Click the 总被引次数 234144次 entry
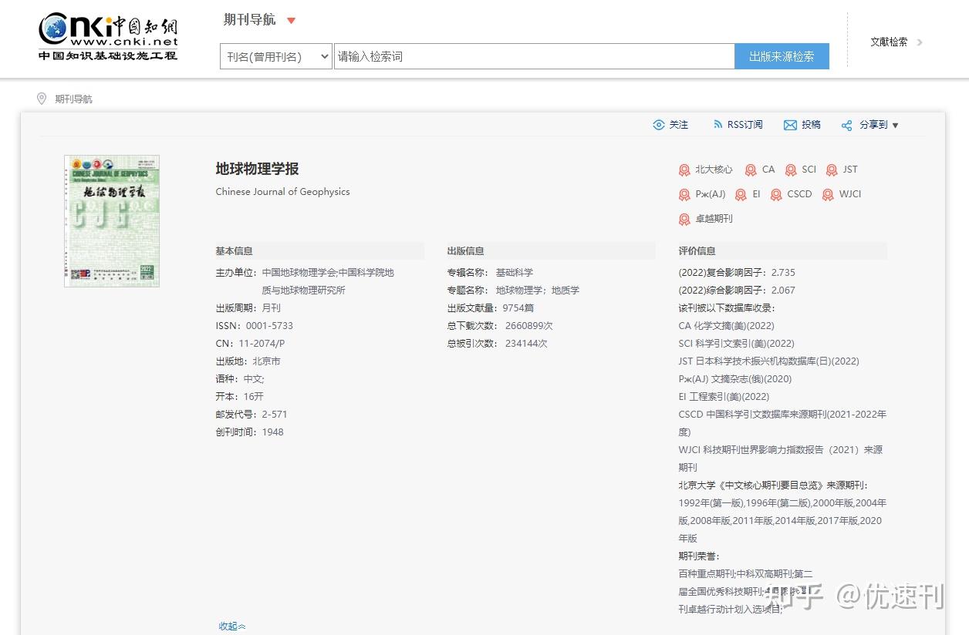Image resolution: width=969 pixels, height=635 pixels. 497,344
